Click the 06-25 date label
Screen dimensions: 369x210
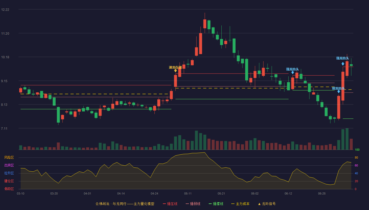[322, 193]
